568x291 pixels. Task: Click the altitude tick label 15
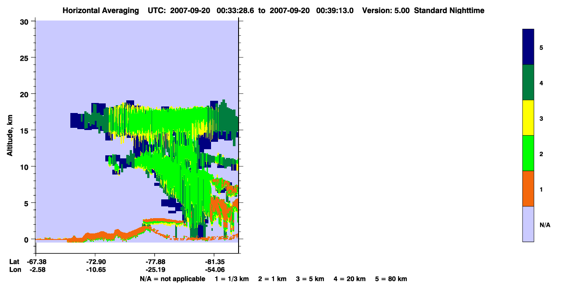click(24, 130)
